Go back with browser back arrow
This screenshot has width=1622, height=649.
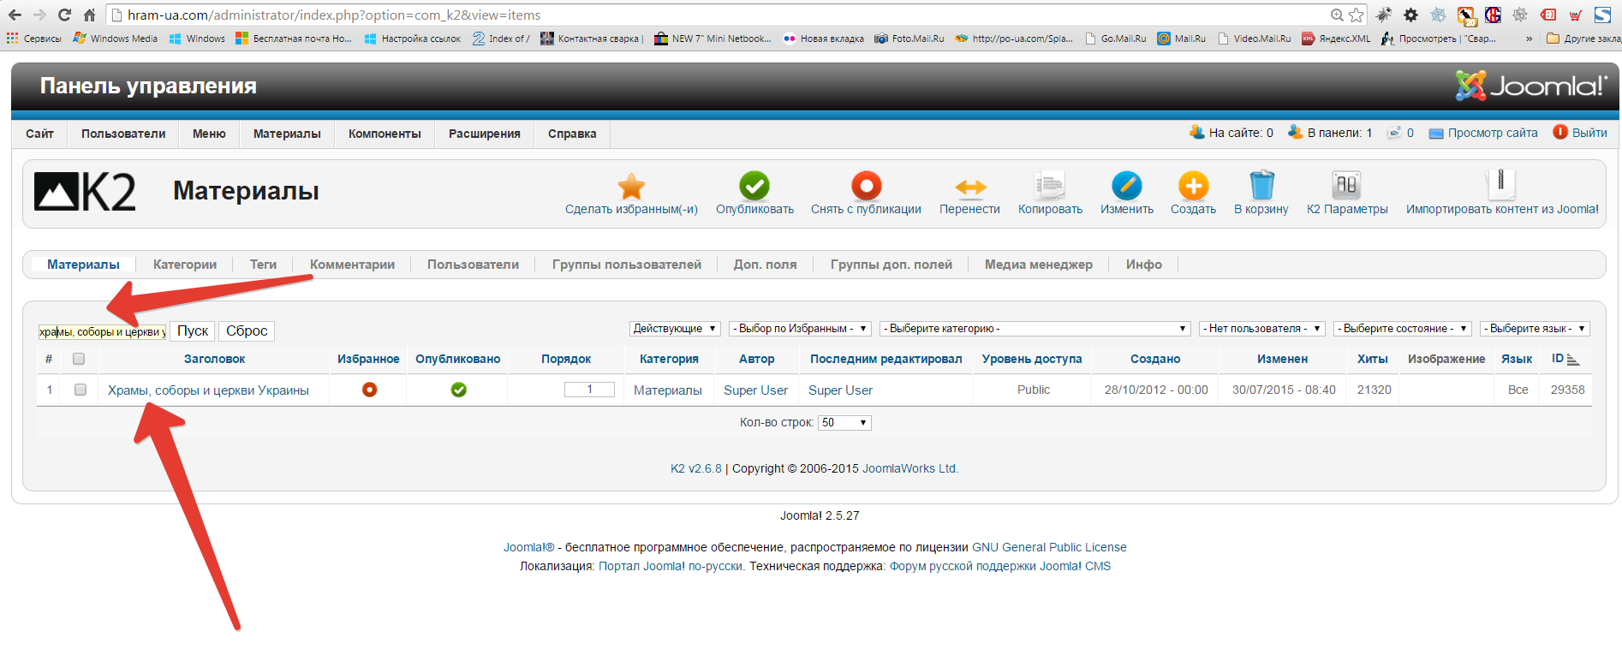tap(15, 15)
